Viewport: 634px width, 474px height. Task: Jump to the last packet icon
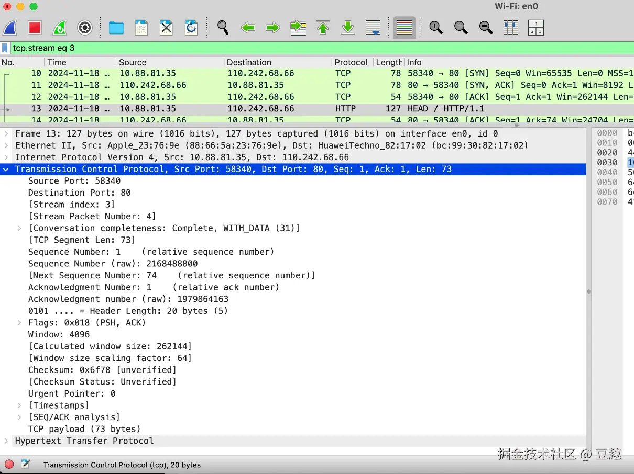348,28
